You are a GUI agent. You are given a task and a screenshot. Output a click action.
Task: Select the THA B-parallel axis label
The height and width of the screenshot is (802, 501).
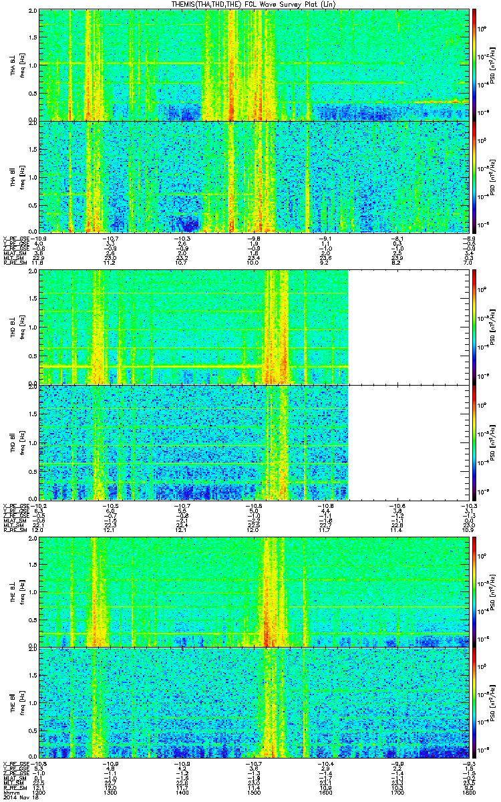click(x=13, y=176)
